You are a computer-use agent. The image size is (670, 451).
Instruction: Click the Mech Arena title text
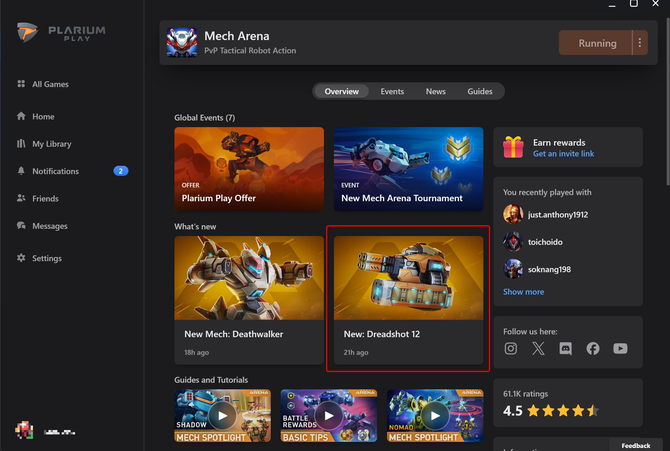237,36
